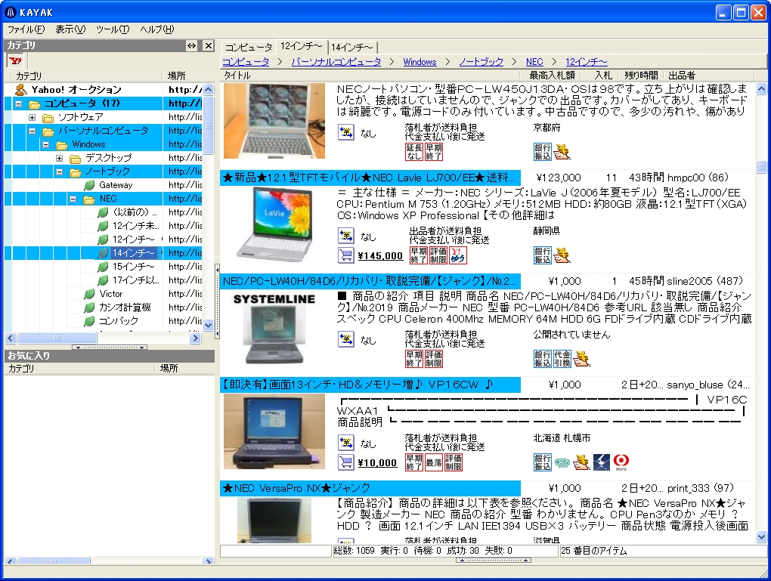Click the red MUFG bank icon
This screenshot has height=581, width=771.
pos(621,462)
